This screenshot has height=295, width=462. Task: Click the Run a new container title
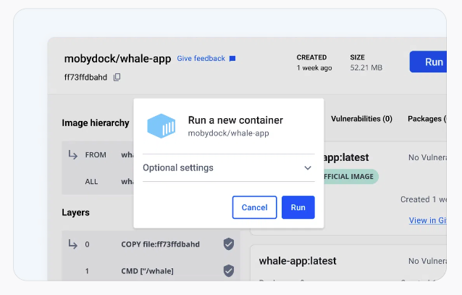(x=235, y=120)
